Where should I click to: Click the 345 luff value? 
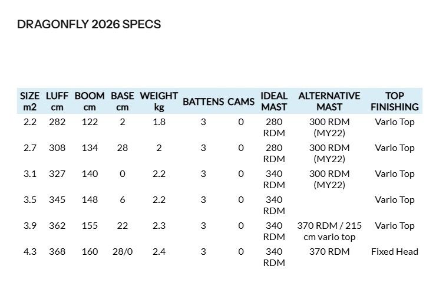[x=57, y=200]
